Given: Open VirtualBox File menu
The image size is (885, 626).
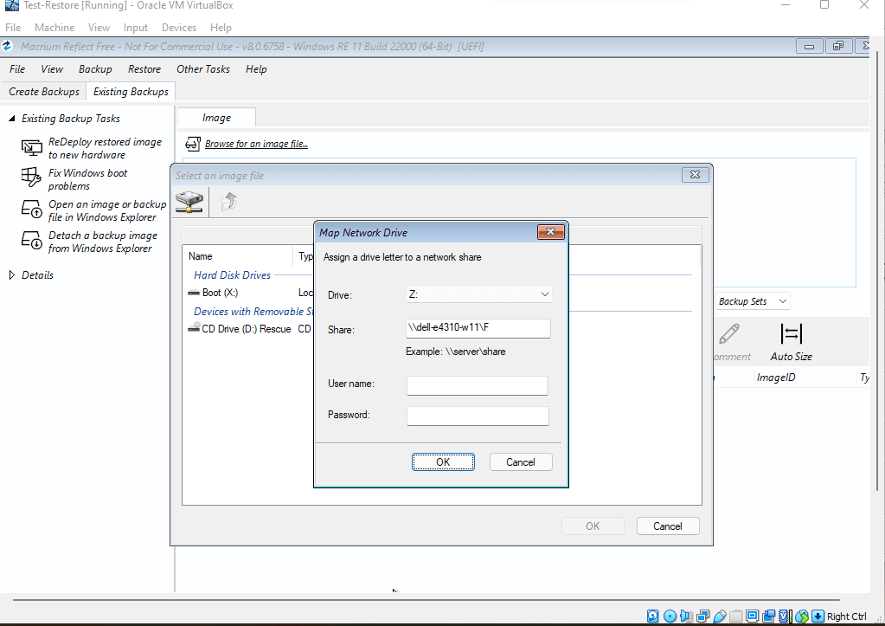Looking at the screenshot, I should (x=13, y=28).
